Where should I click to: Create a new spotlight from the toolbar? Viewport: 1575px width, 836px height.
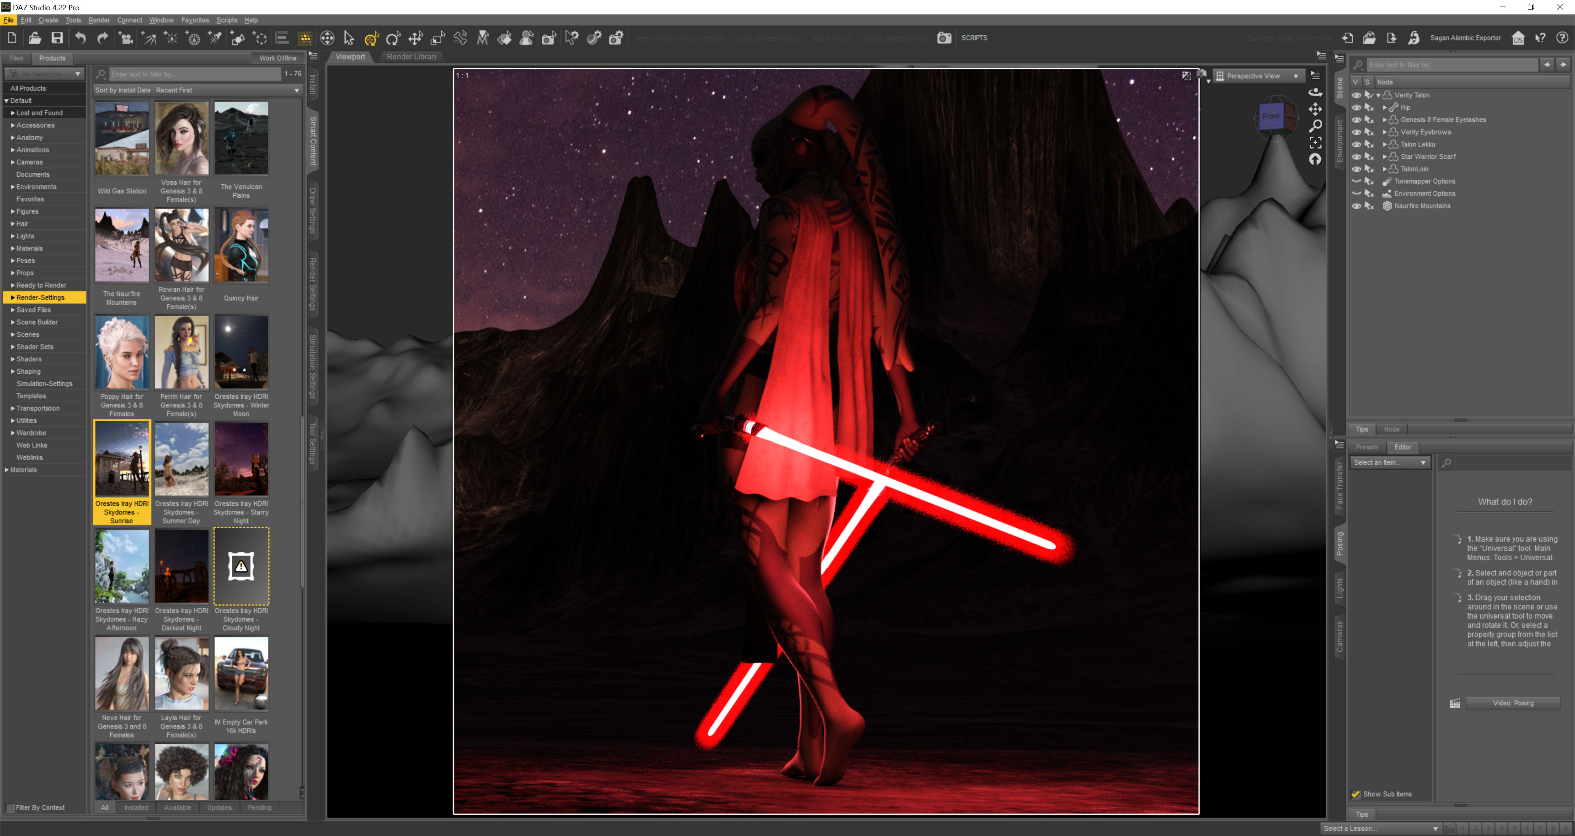click(x=215, y=38)
